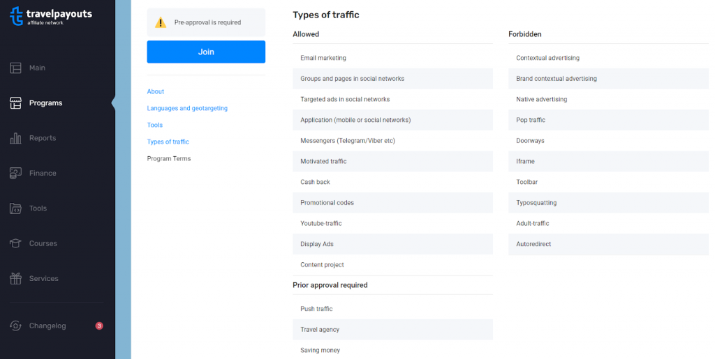This screenshot has width=715, height=359.
Task: Click the Changelog notification badge
Action: (x=99, y=326)
